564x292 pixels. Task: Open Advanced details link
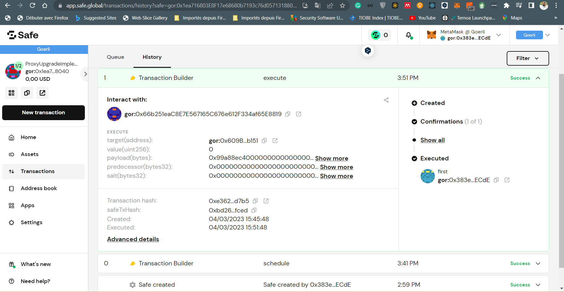[133, 239]
